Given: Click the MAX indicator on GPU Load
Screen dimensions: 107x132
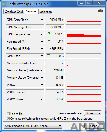Looking at the screenshot, I should click(x=48, y=55).
